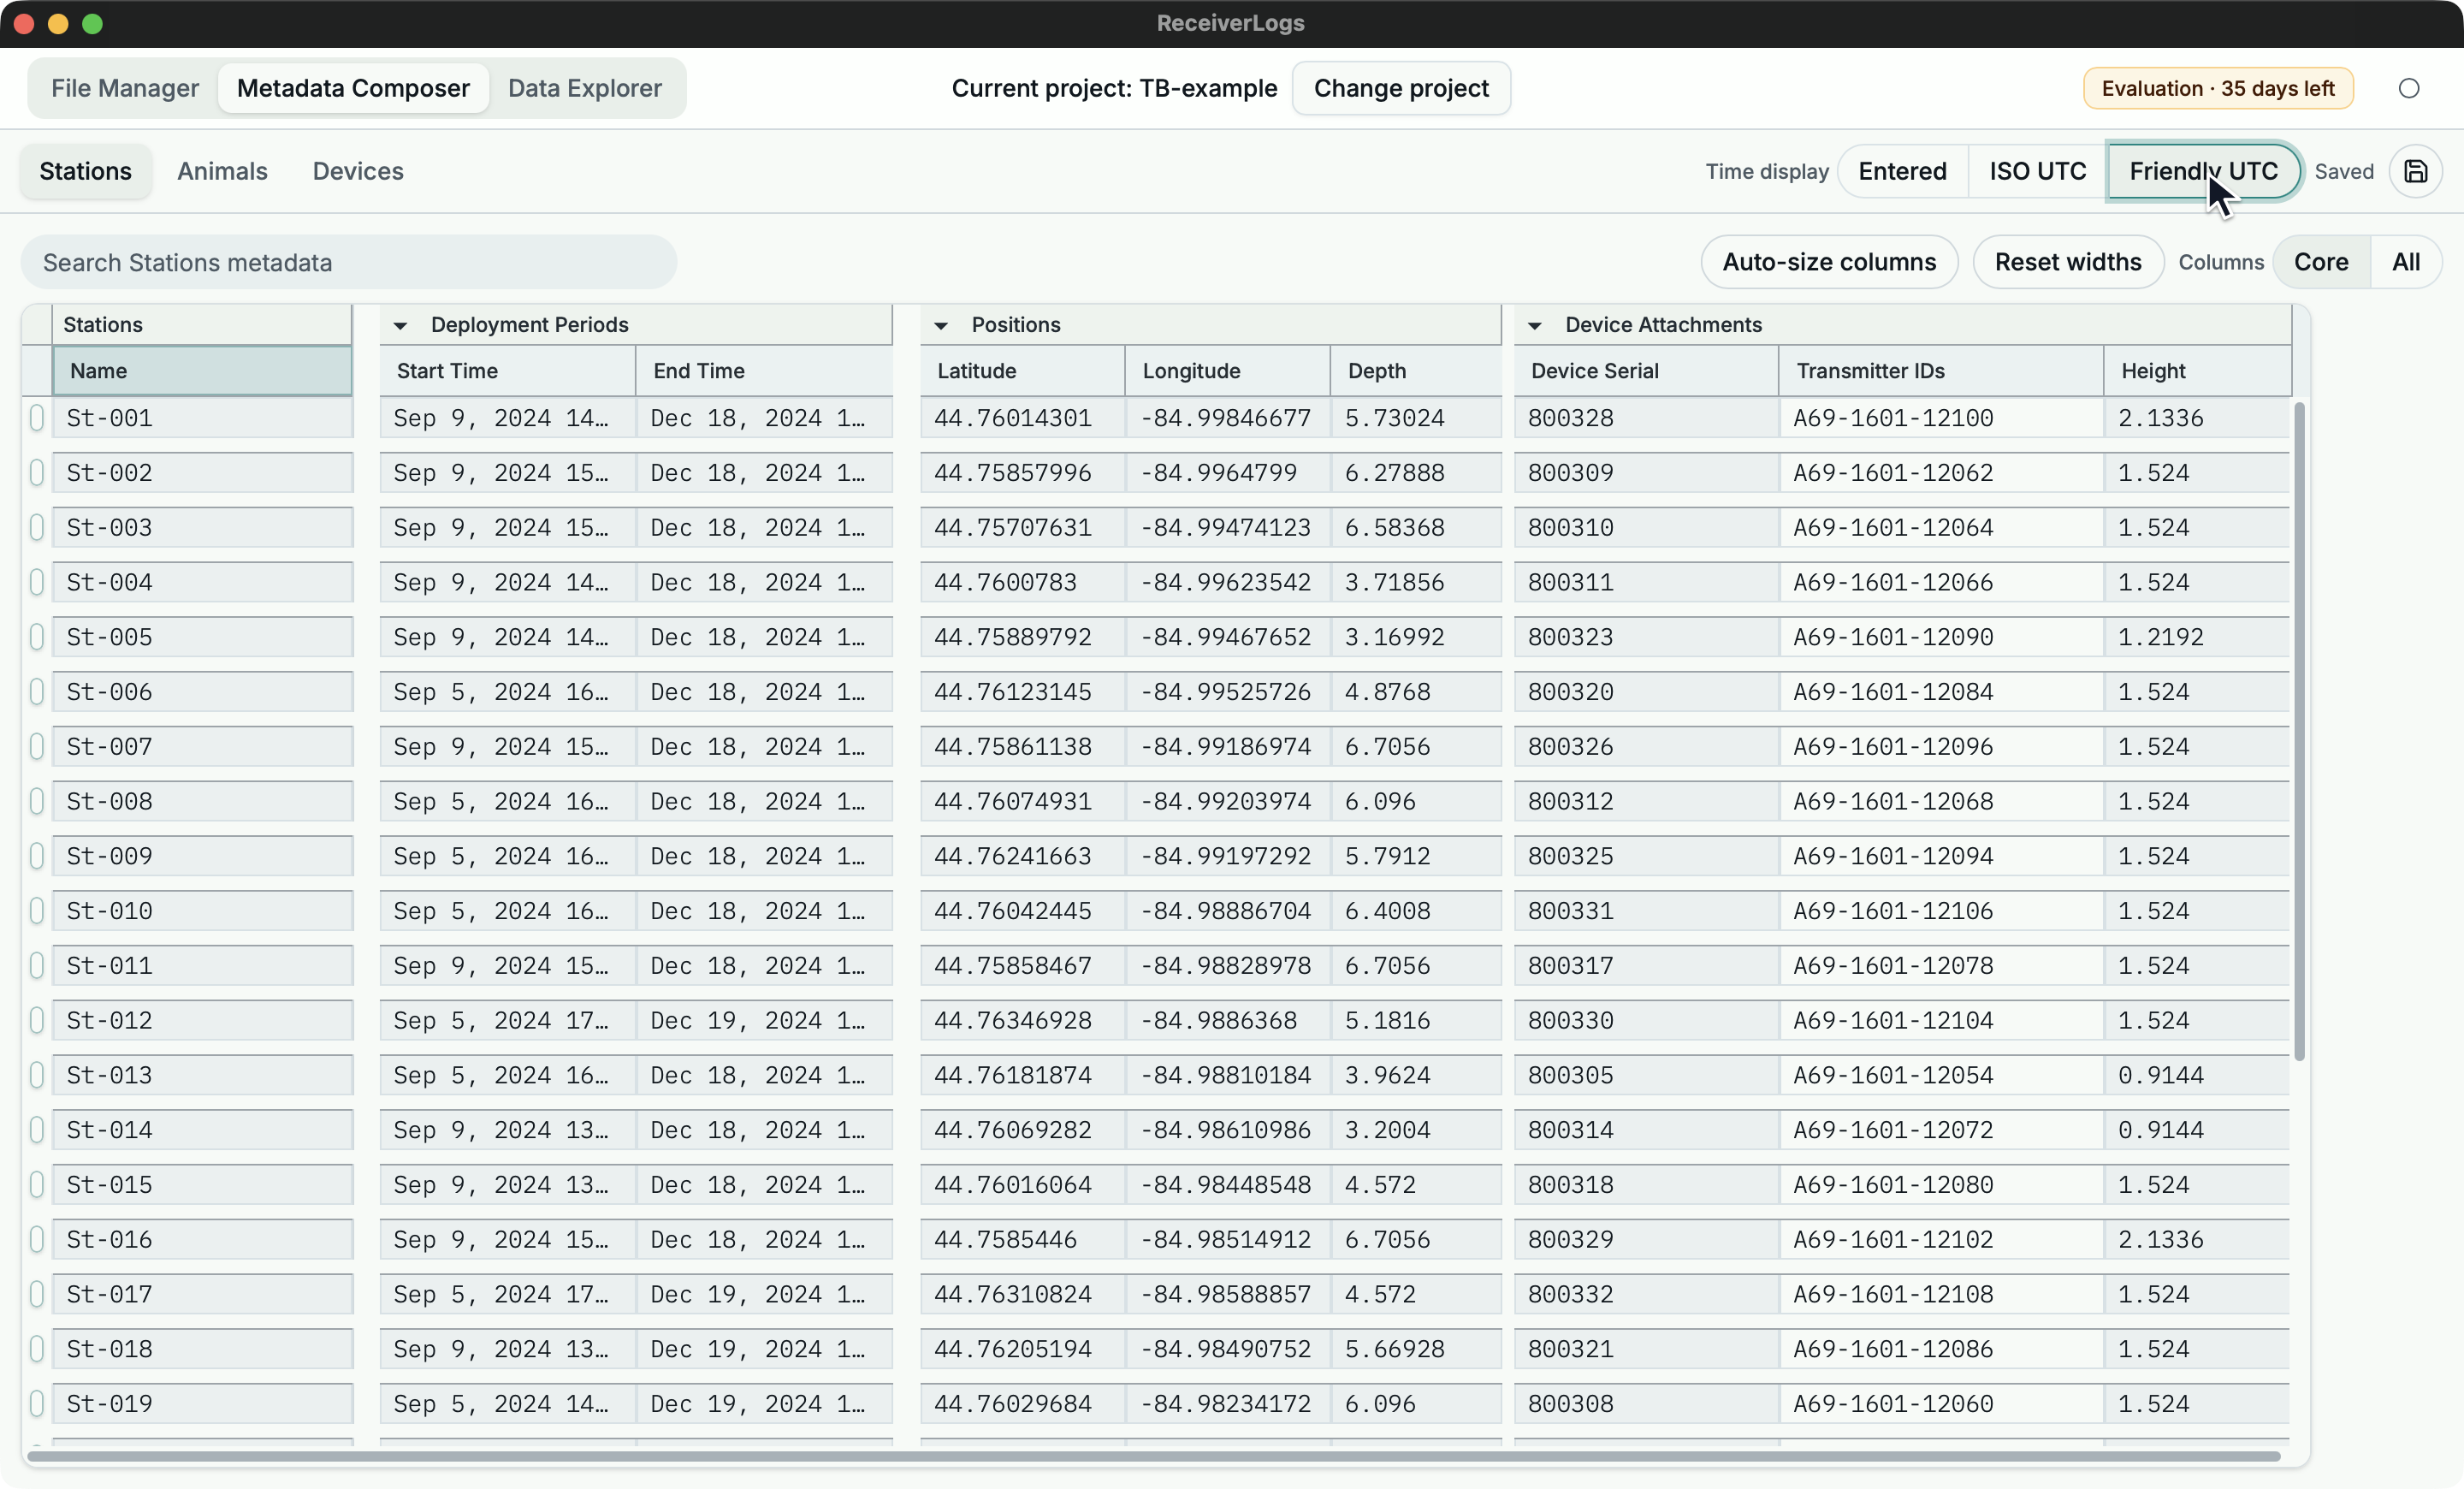Collapse the Device Attachments column group
The width and height of the screenshot is (2464, 1489).
[1535, 325]
